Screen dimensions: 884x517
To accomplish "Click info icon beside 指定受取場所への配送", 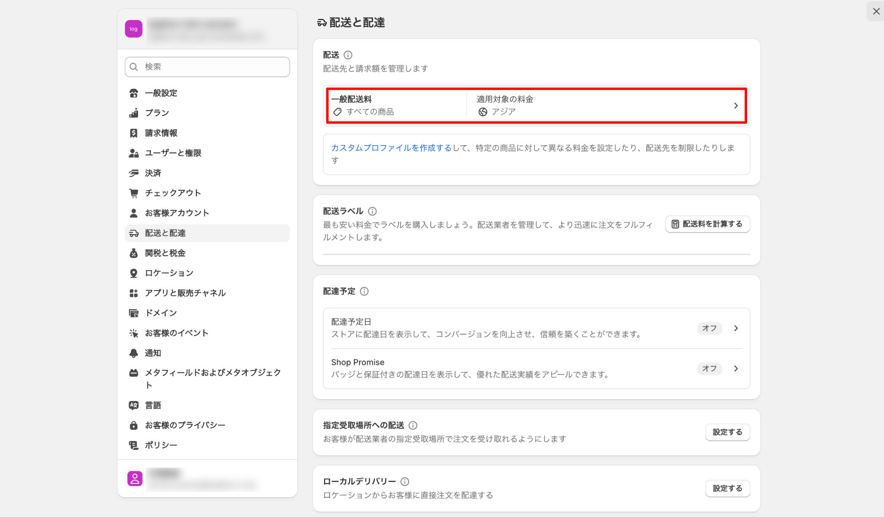I will pos(413,425).
